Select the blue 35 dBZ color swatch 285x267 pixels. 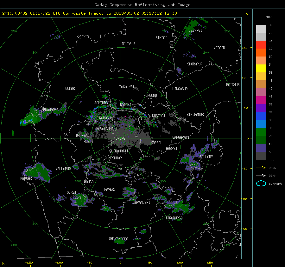coord(261,116)
